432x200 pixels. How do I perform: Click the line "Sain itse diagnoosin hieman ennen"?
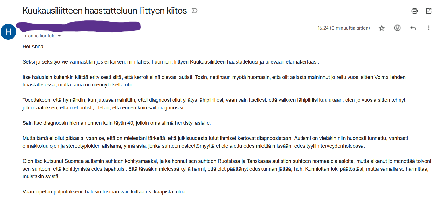click(x=117, y=123)
